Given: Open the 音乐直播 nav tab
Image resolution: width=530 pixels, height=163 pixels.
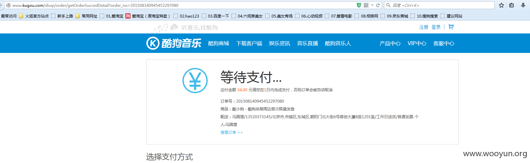Looking at the screenshot, I should click(x=307, y=44).
